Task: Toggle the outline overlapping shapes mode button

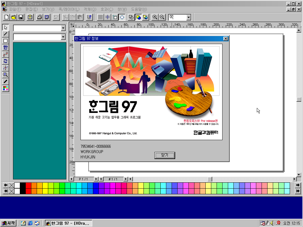Action: point(131,17)
